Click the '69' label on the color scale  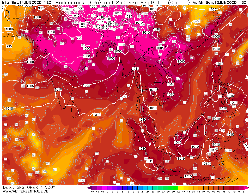tap(224, 191)
